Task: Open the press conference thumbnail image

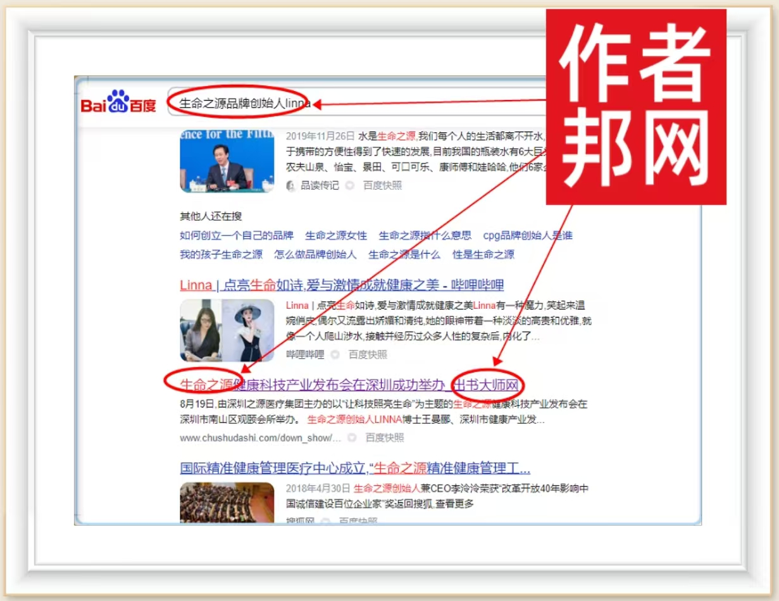Action: pyautogui.click(x=227, y=161)
